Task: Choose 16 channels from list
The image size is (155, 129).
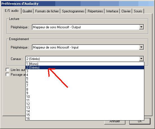Action: coord(85,118)
